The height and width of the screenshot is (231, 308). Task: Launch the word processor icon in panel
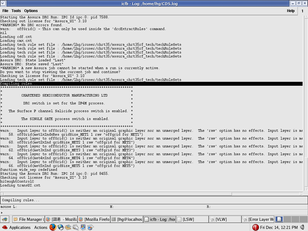(x=75, y=227)
